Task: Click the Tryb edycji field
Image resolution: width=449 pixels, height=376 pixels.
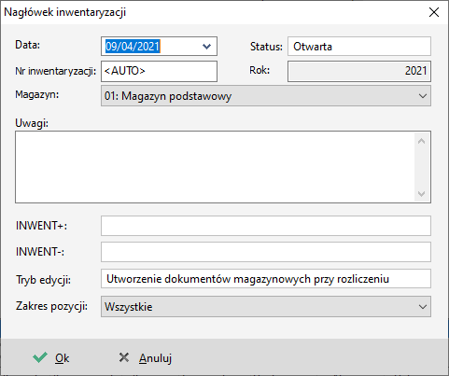Action: tap(266, 279)
